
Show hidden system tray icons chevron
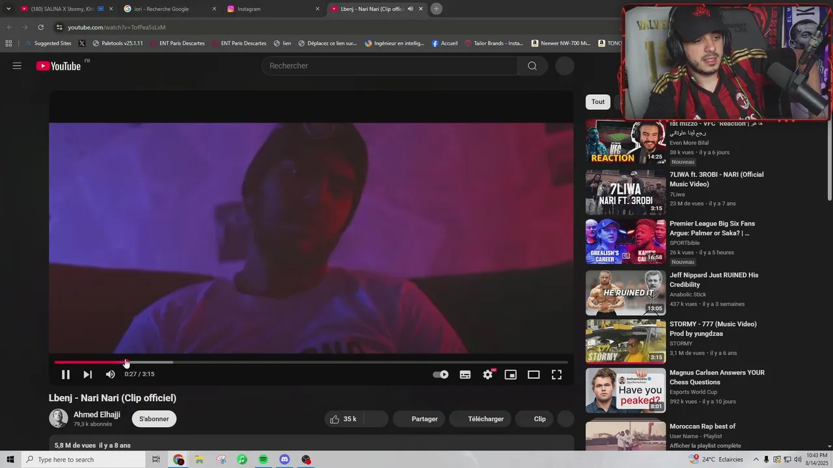[x=755, y=460]
